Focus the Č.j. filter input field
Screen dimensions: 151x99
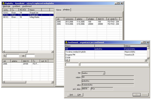coord(13,56)
